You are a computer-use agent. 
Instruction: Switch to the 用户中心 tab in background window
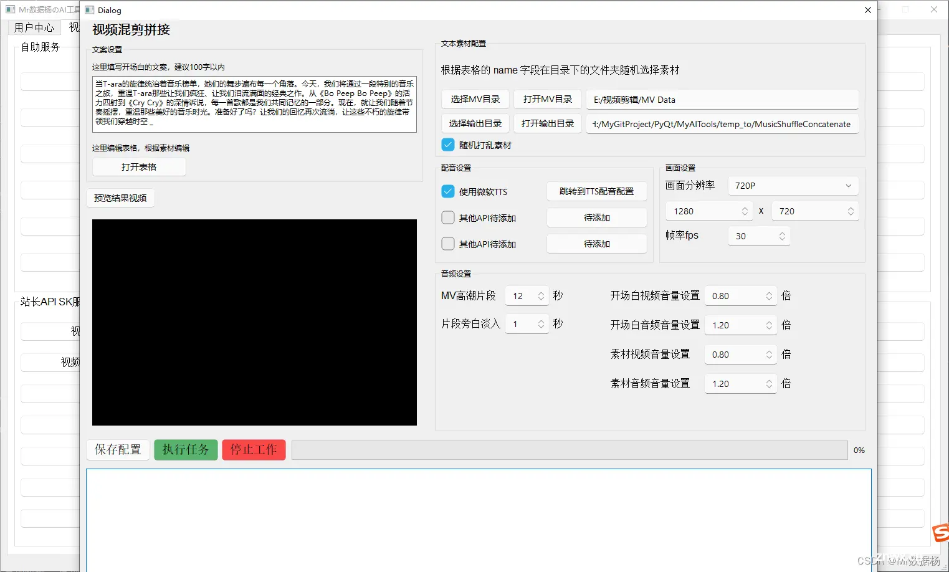(34, 27)
